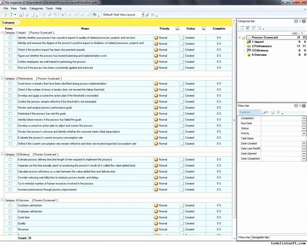307x246 pixels.
Task: Select the 2.Performance category in tree
Action: point(262,46)
